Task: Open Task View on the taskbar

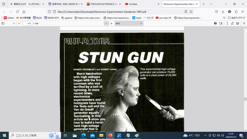Action: pyautogui.click(x=66, y=135)
